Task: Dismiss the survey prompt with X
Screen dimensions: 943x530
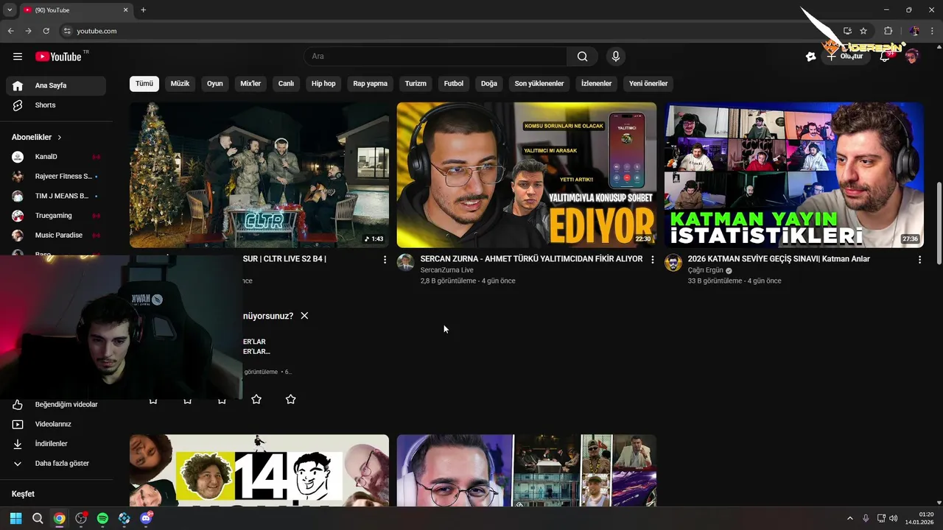Action: click(x=304, y=316)
